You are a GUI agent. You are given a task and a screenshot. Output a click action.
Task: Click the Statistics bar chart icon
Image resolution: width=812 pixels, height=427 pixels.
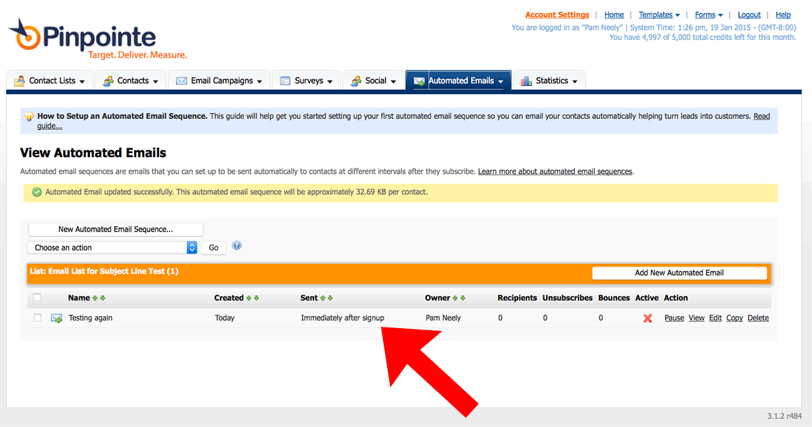click(x=526, y=81)
